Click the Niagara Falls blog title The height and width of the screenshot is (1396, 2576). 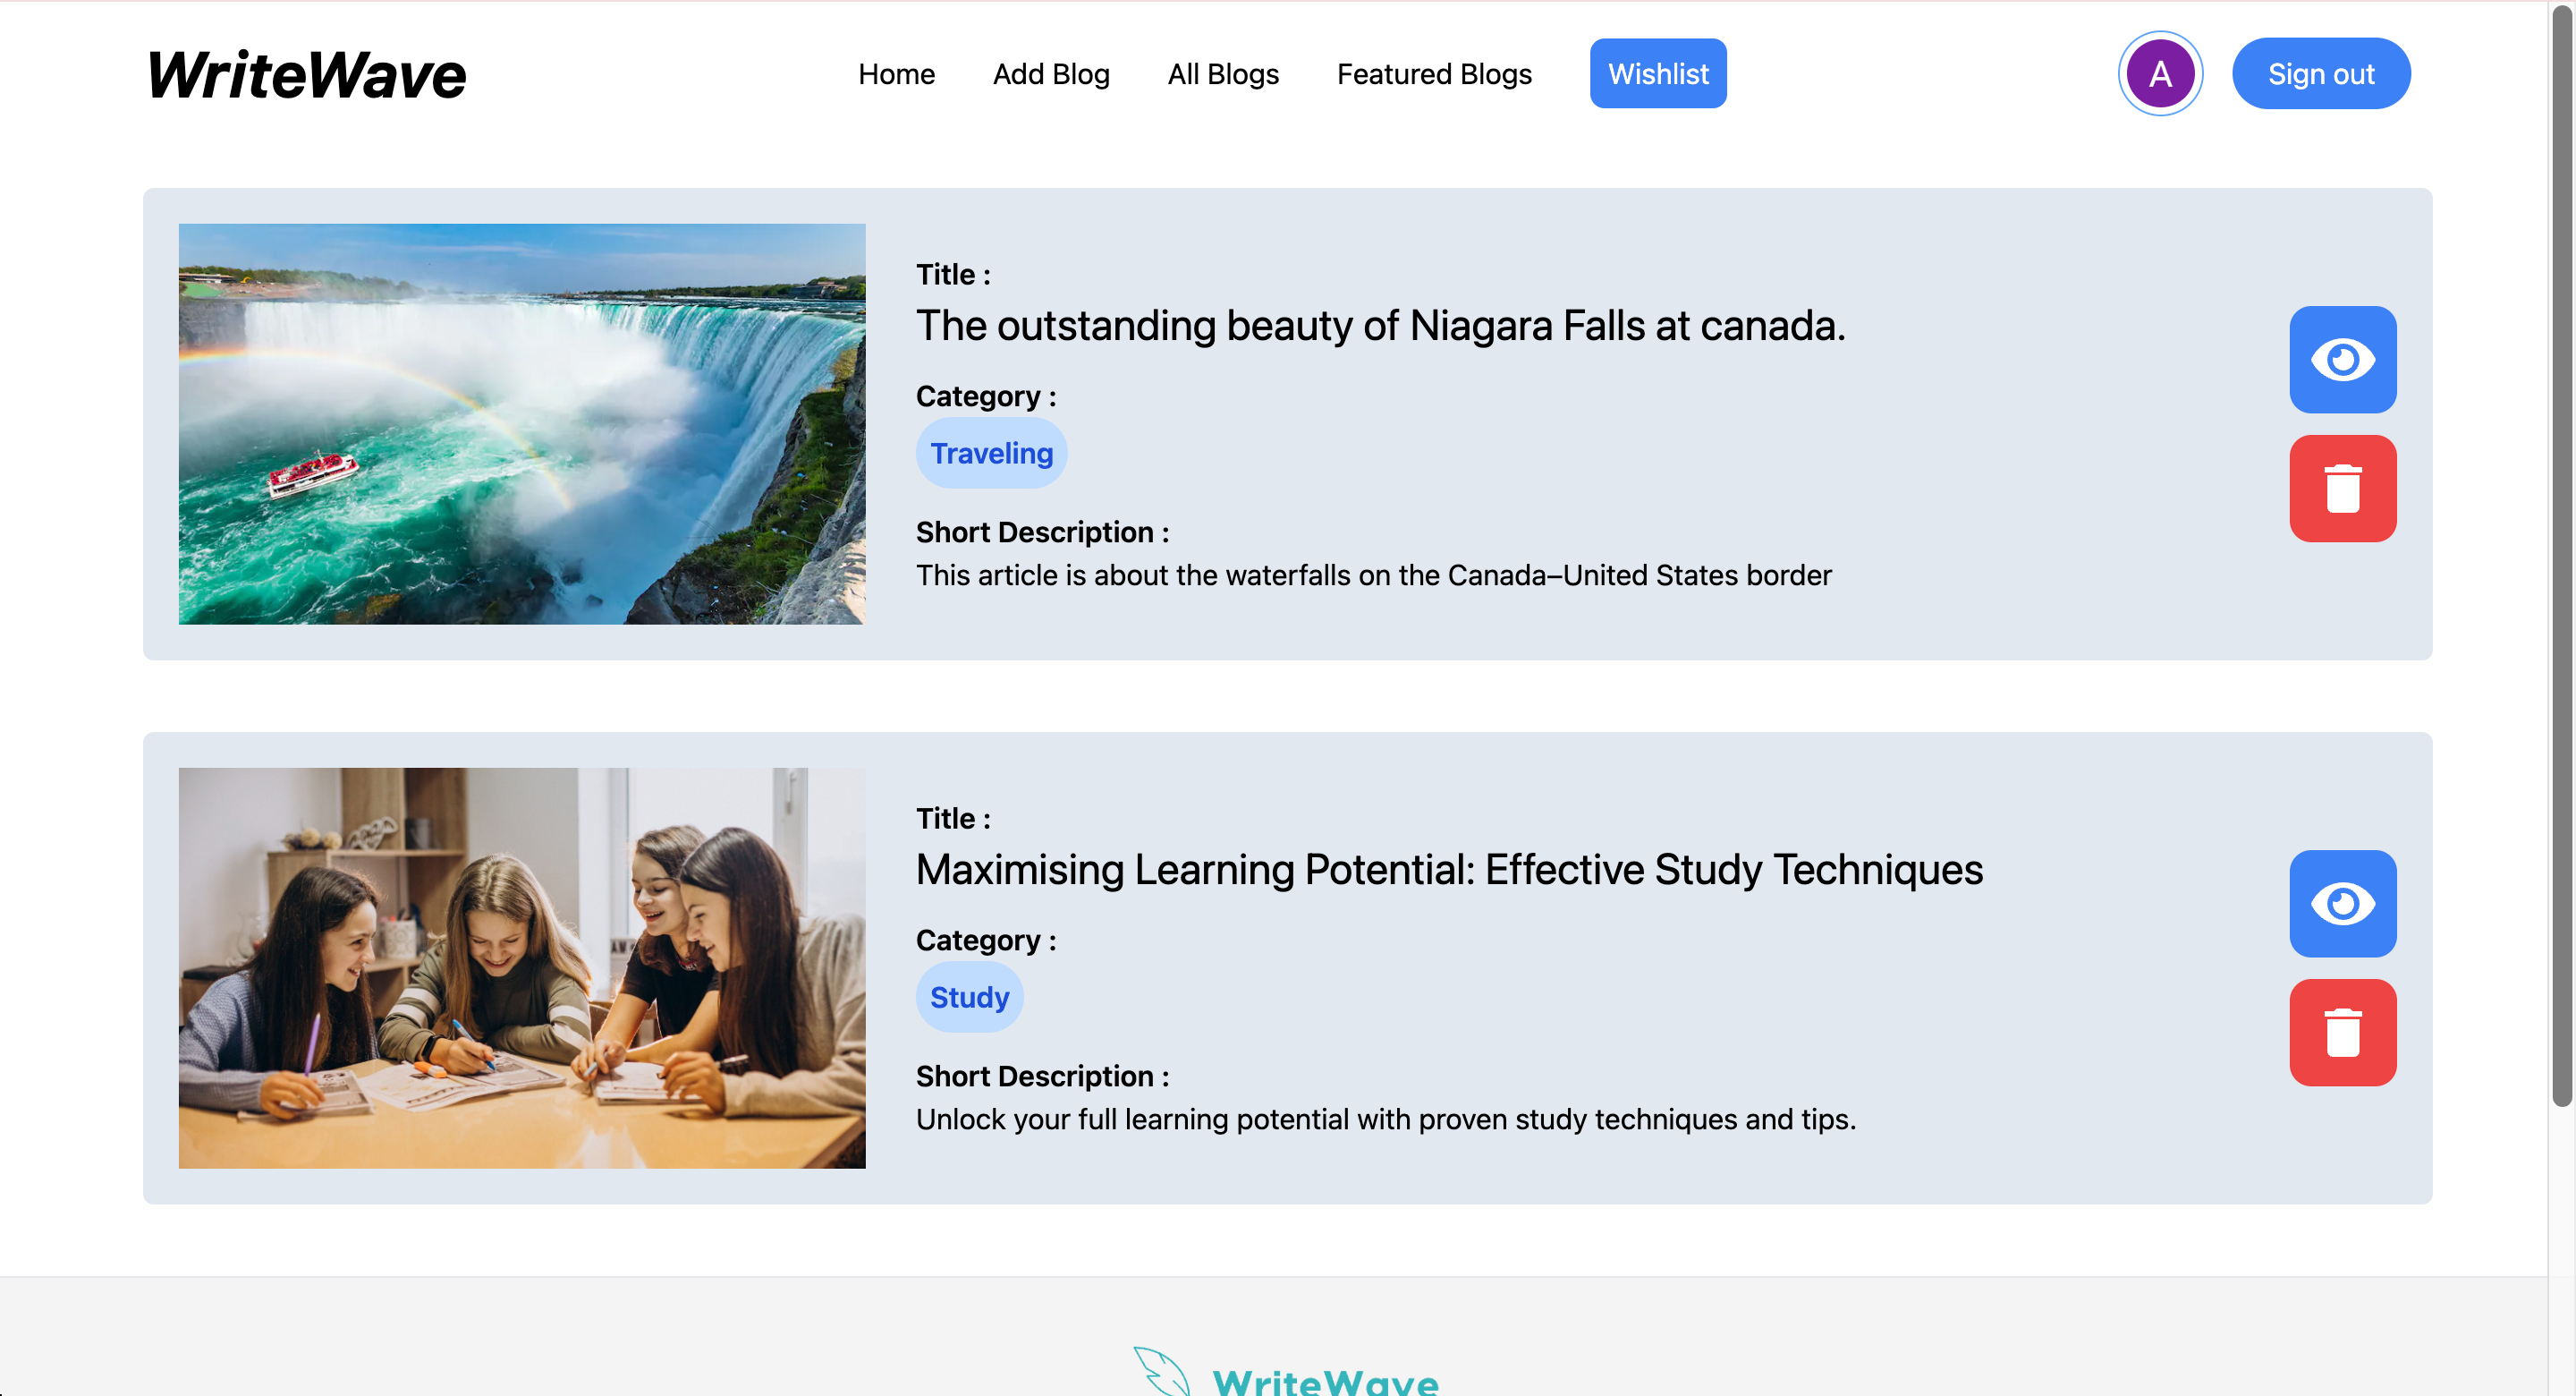[1380, 327]
